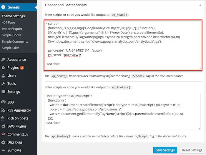206x155 pixels.
Task: Open the 404 Page submenu item
Action: point(8,23)
